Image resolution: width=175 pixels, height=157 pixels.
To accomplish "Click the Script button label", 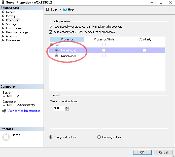I will 54,10.
